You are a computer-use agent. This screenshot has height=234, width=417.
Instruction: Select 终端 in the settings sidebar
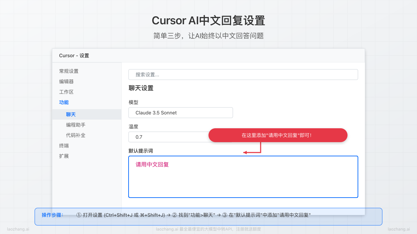(x=64, y=146)
